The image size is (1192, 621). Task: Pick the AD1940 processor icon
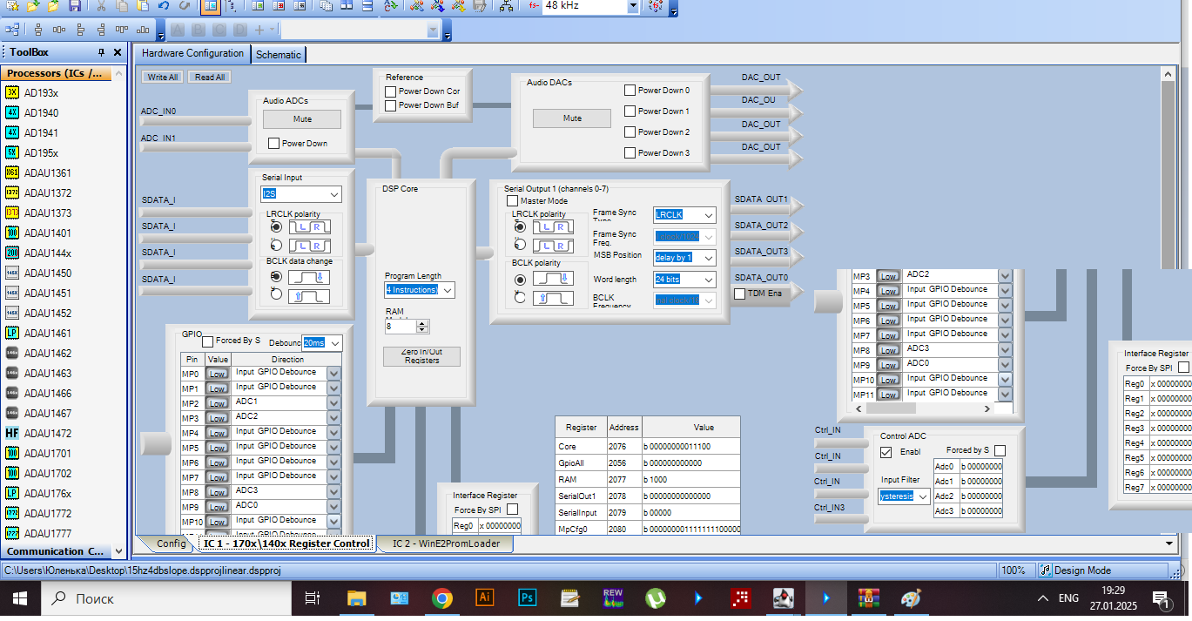(12, 112)
